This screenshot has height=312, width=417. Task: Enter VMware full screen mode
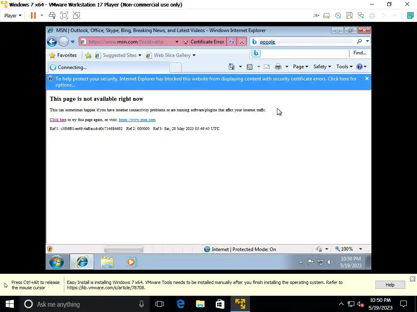pyautogui.click(x=64, y=15)
